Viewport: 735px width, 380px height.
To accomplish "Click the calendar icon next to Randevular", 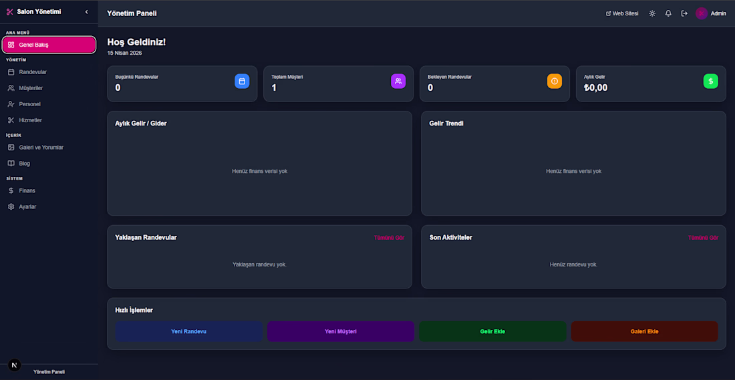I will (x=11, y=72).
